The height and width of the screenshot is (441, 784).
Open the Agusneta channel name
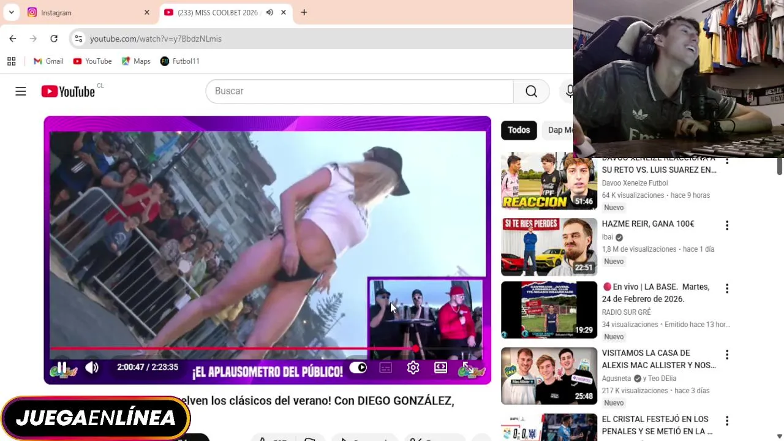[x=616, y=379]
